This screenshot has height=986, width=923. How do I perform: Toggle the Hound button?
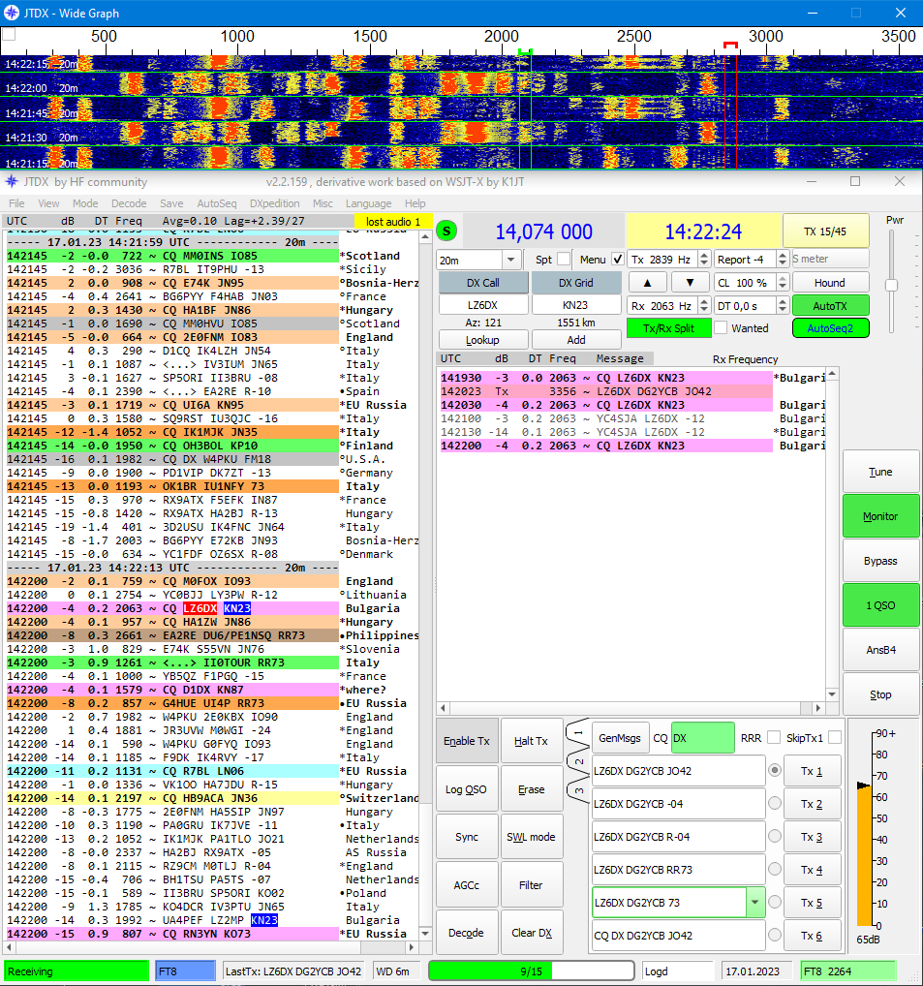pos(830,283)
